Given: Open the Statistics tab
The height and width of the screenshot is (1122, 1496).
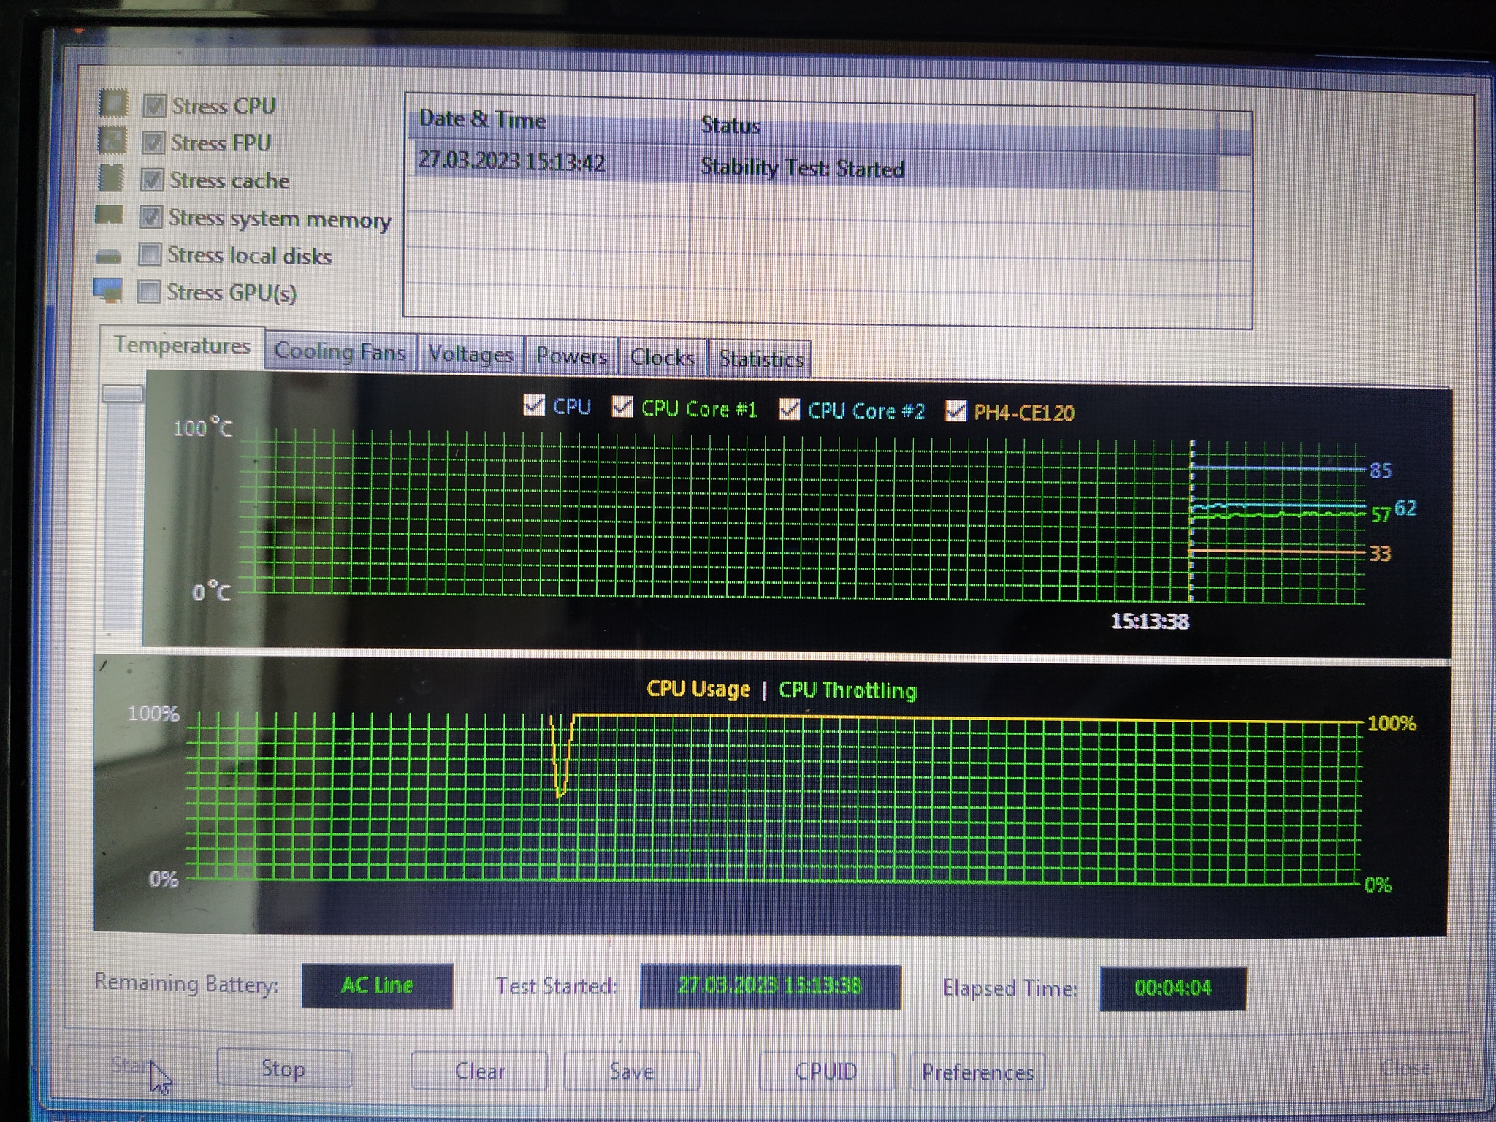Looking at the screenshot, I should click(760, 359).
